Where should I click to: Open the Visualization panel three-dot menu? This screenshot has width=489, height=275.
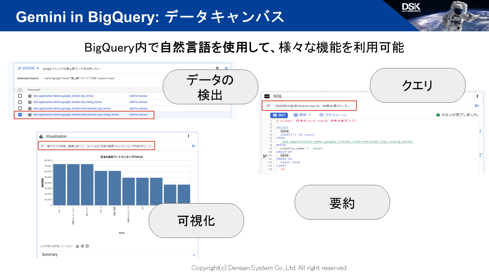coord(188,136)
